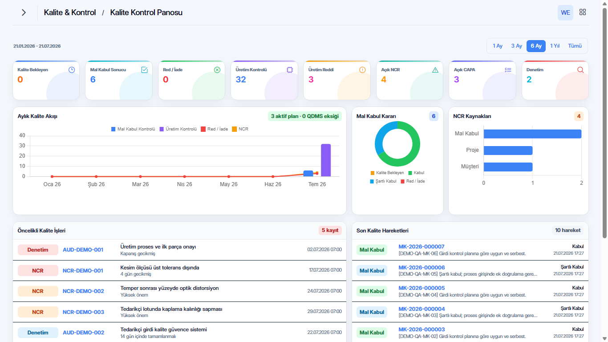608x342 pixels.
Task: Click the chip icon on Üretim Kontrolü card
Action: [290, 70]
